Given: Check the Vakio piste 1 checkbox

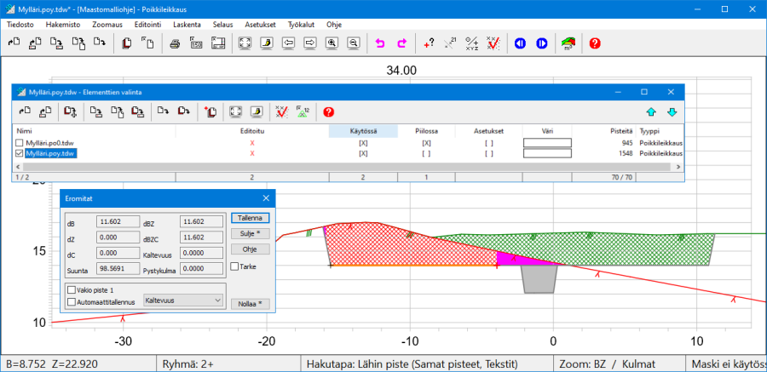Looking at the screenshot, I should click(72, 289).
